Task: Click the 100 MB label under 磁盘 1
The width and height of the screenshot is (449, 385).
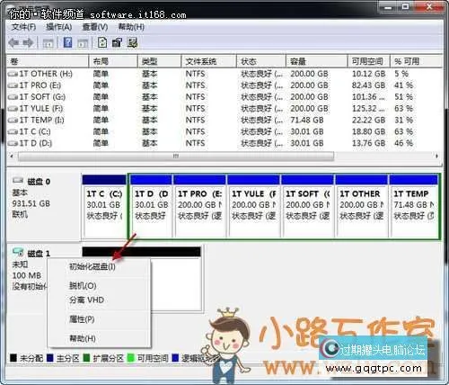Action: pyautogui.click(x=27, y=275)
